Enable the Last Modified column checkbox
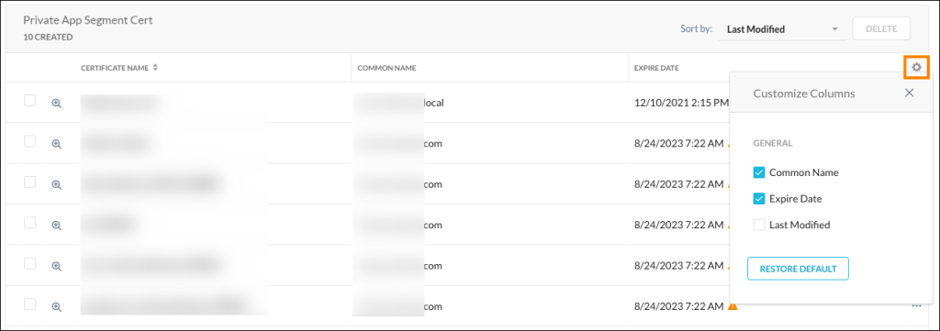This screenshot has height=331, width=940. tap(759, 225)
